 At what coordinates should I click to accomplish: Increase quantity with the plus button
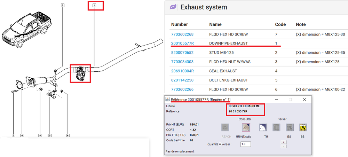click(283, 142)
